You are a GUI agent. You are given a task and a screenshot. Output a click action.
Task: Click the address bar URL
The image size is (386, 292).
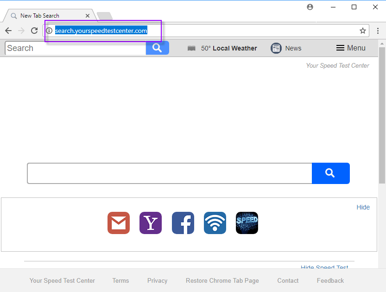pos(101,31)
